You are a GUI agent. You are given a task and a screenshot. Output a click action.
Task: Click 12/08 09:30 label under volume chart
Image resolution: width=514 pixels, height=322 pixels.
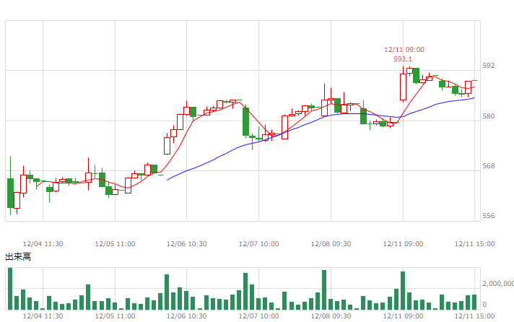(331, 316)
